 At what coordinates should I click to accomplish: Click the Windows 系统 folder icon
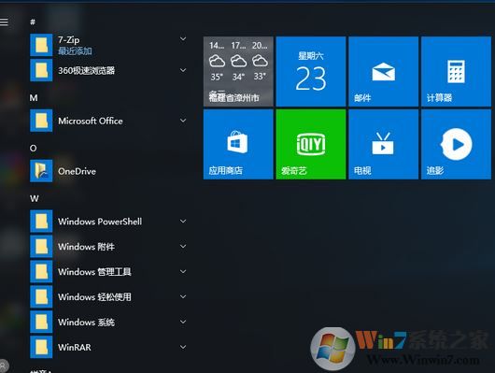[41, 322]
